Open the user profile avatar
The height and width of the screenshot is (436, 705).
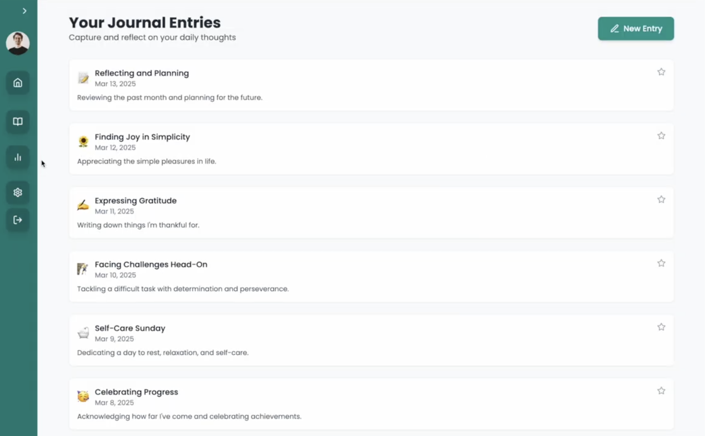pos(18,43)
